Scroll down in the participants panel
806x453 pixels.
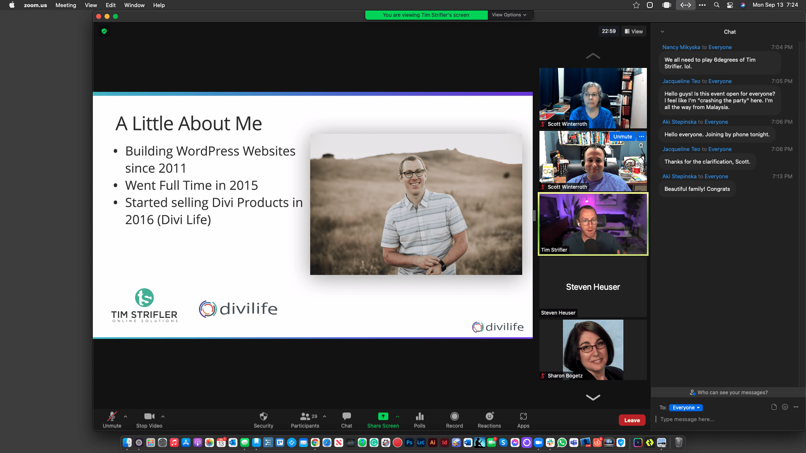pyautogui.click(x=592, y=397)
